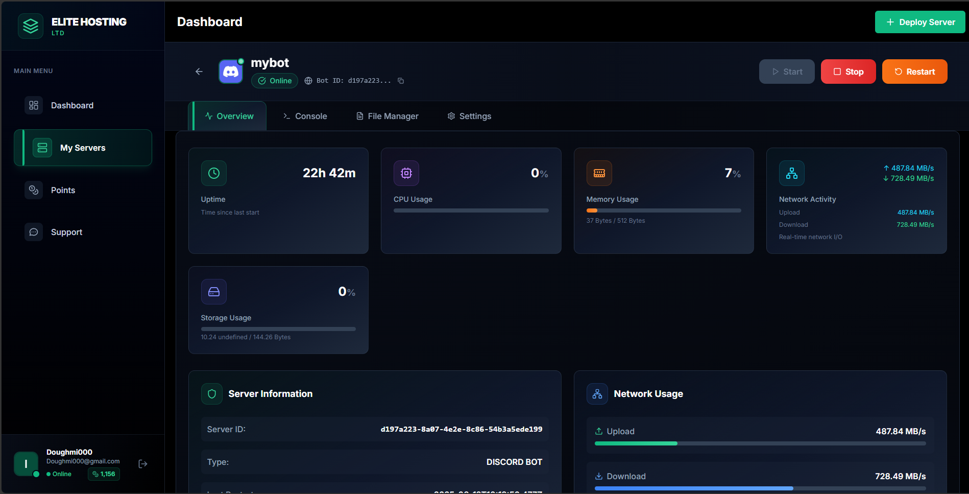This screenshot has height=494, width=969.
Task: Click the 37 Bytes / 512 Bytes text
Action: coord(616,221)
